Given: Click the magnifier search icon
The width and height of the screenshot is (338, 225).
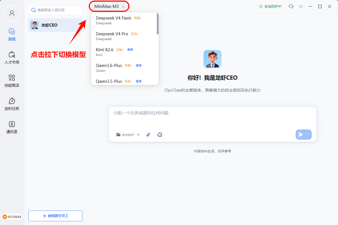Looking at the screenshot, I should coord(33,10).
